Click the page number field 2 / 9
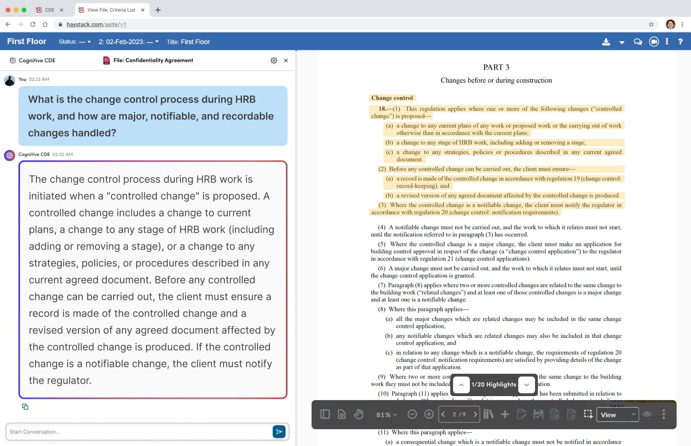 point(459,414)
